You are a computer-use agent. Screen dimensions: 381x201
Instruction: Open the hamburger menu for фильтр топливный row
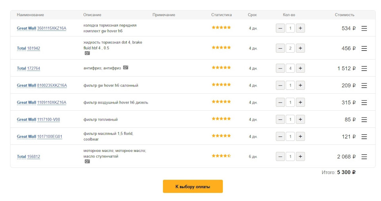[x=364, y=119]
